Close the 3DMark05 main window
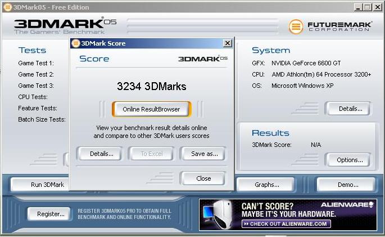 tap(377, 7)
